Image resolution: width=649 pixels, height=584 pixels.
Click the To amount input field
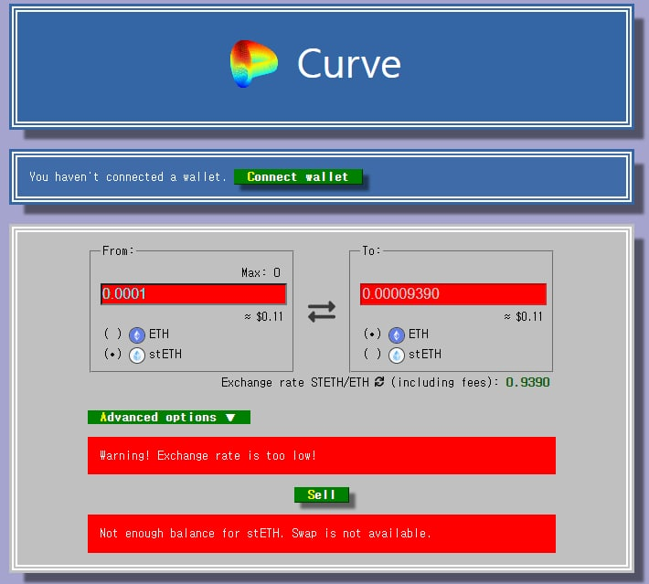[x=453, y=294]
